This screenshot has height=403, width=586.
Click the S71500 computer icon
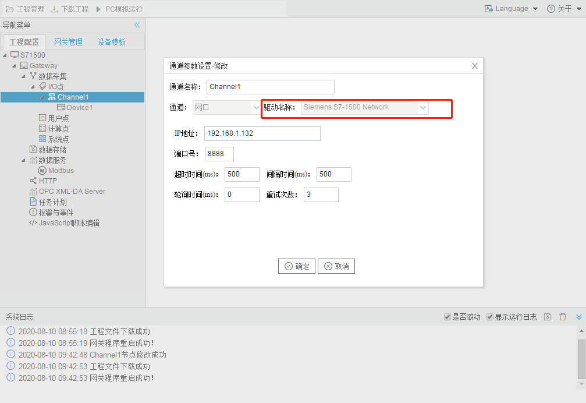15,55
